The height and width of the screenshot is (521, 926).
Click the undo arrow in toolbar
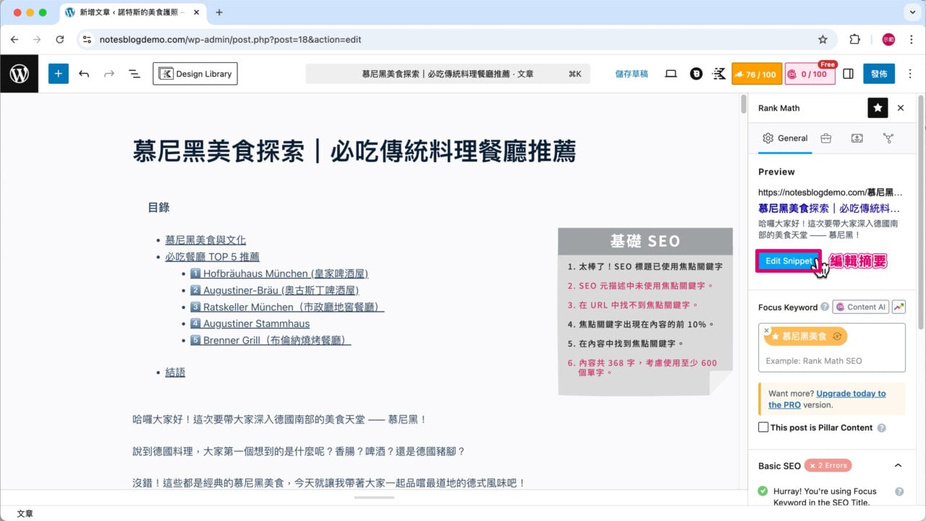point(84,74)
